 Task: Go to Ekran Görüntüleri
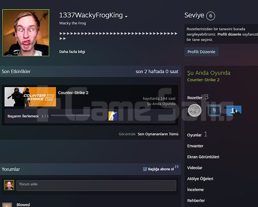(203, 157)
